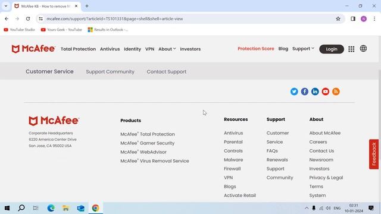Open File Explorer from taskbar
381x214 pixels.
pyautogui.click(x=65, y=208)
